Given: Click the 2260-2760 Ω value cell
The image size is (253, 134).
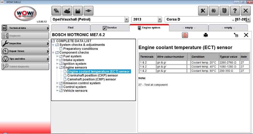Looking at the screenshot, I should coord(229,62).
